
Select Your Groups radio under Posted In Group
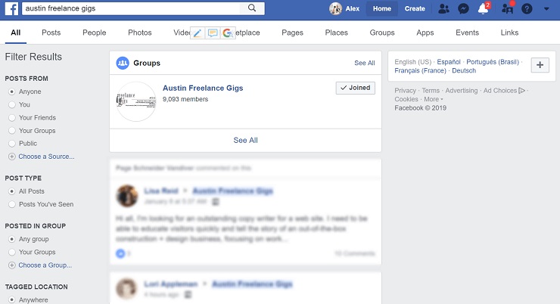12,252
